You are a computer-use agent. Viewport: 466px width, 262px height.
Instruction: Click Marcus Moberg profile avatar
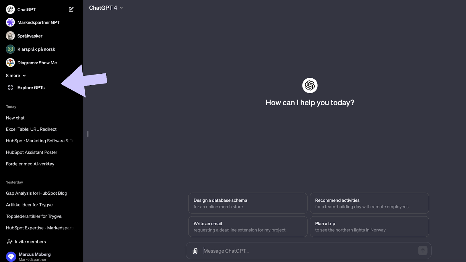point(11,256)
